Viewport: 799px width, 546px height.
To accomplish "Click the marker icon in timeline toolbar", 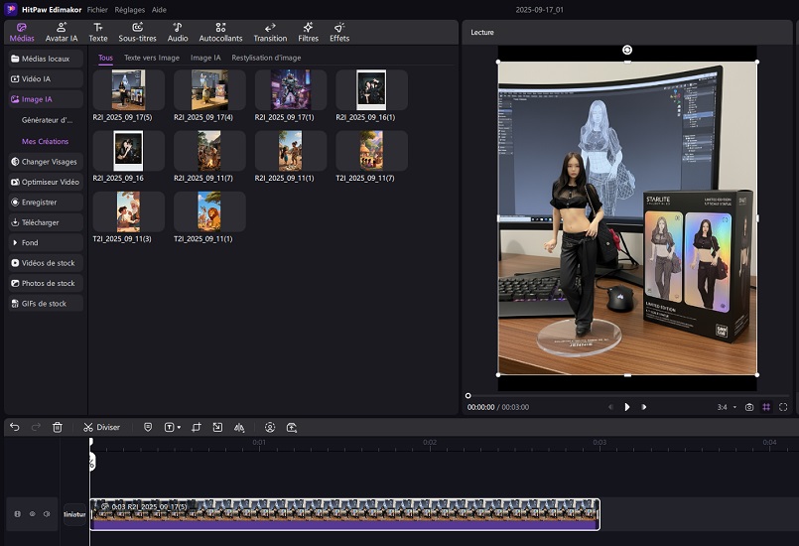I will [x=148, y=427].
